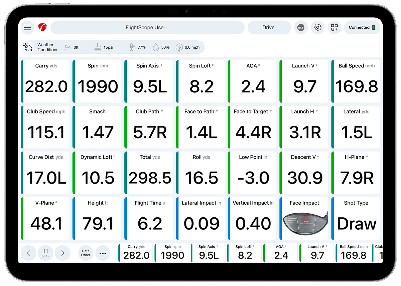The image size is (401, 286).
Task: Select the Launch V 9.7 tile
Action: (304, 81)
